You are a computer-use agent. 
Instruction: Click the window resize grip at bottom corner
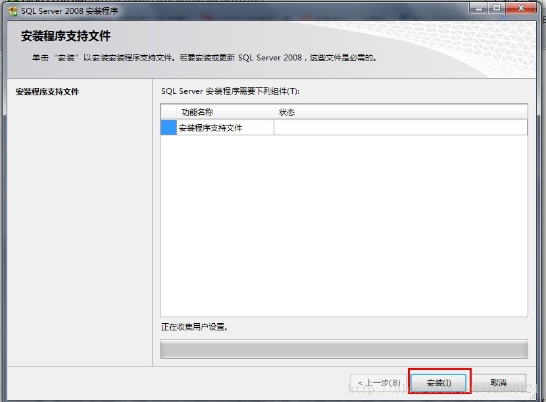533,397
